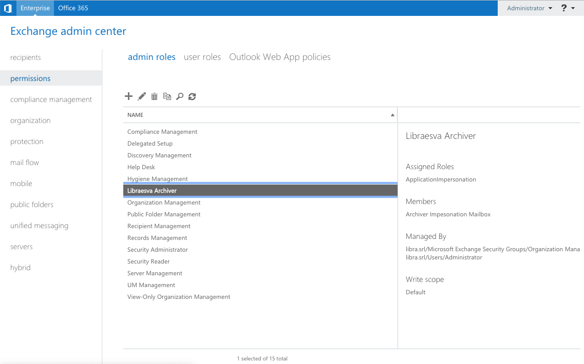Switch to the Office 365 tab

73,8
